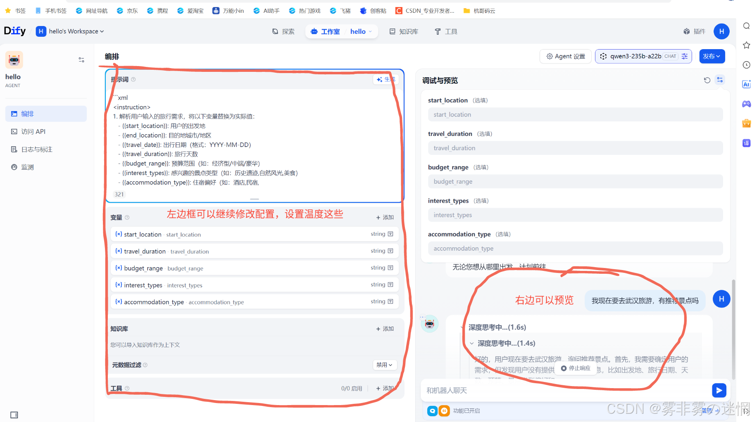
Task: Select the budget_range variable row
Action: click(255, 268)
